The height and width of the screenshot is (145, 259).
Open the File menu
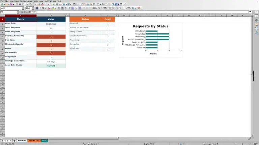click(x=2, y=1)
